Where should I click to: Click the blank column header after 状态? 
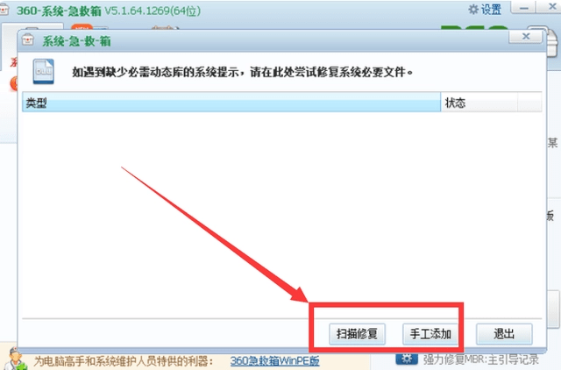[x=529, y=103]
